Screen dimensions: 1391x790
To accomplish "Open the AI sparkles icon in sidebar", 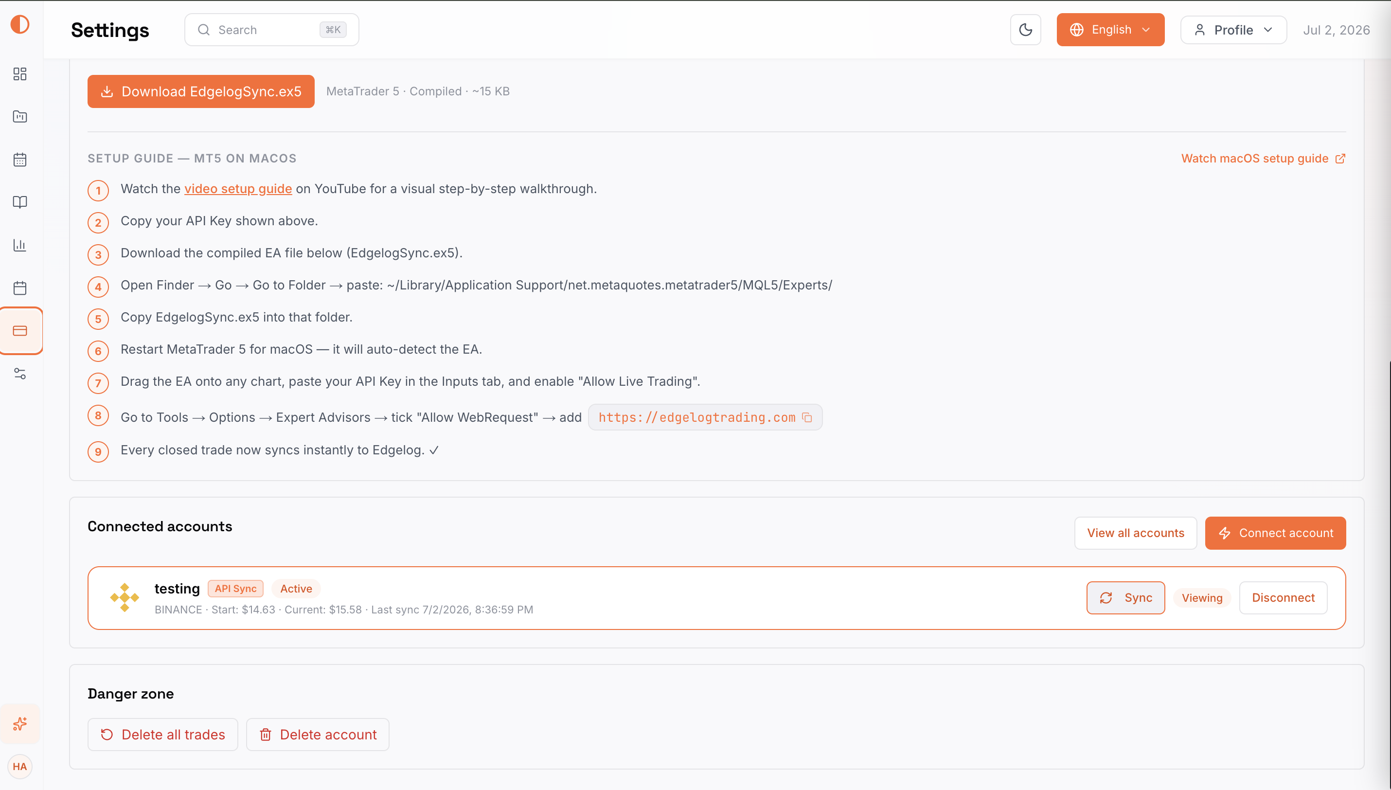I will 20,724.
